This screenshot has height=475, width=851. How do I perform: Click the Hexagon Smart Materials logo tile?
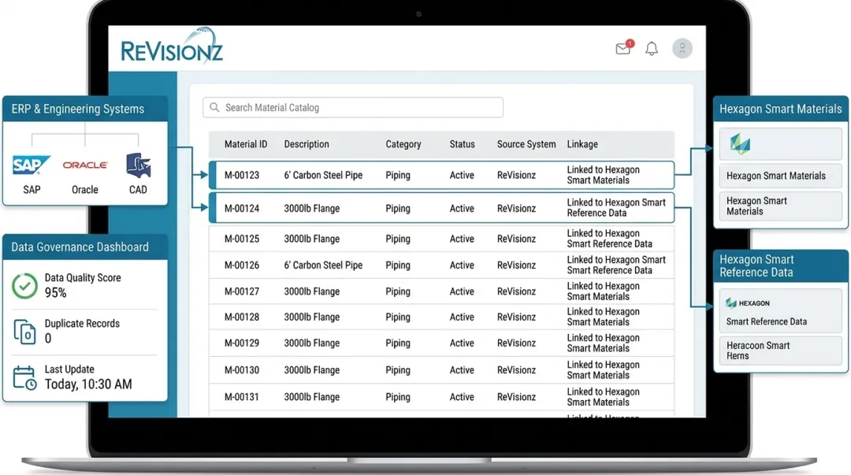pos(780,144)
